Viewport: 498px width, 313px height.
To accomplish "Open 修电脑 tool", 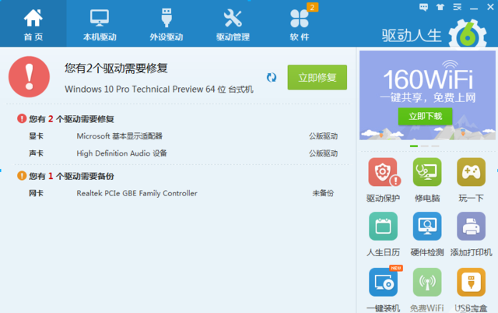I will (427, 180).
